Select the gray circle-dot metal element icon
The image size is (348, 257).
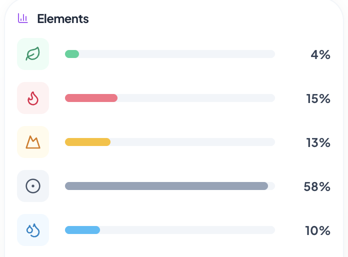tap(33, 186)
